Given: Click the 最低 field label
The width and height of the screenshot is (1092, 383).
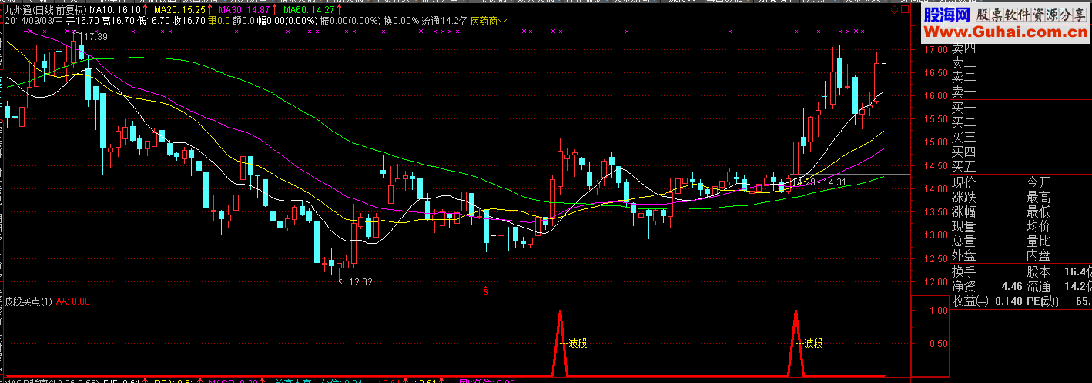Looking at the screenshot, I should pyautogui.click(x=1038, y=212).
